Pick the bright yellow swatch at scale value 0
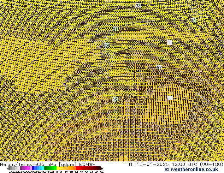 tap(58, 168)
